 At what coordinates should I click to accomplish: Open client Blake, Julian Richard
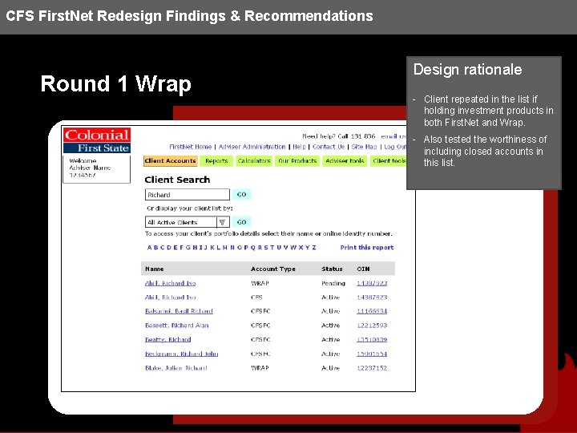click(x=176, y=368)
